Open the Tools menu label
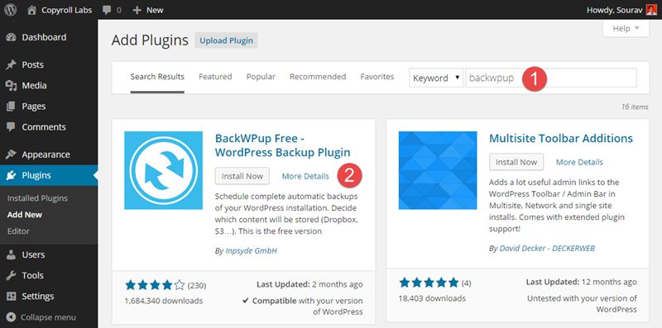Screen dimensions: 662x328 pyautogui.click(x=32, y=275)
